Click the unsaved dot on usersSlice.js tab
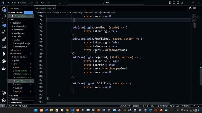 point(54,8)
